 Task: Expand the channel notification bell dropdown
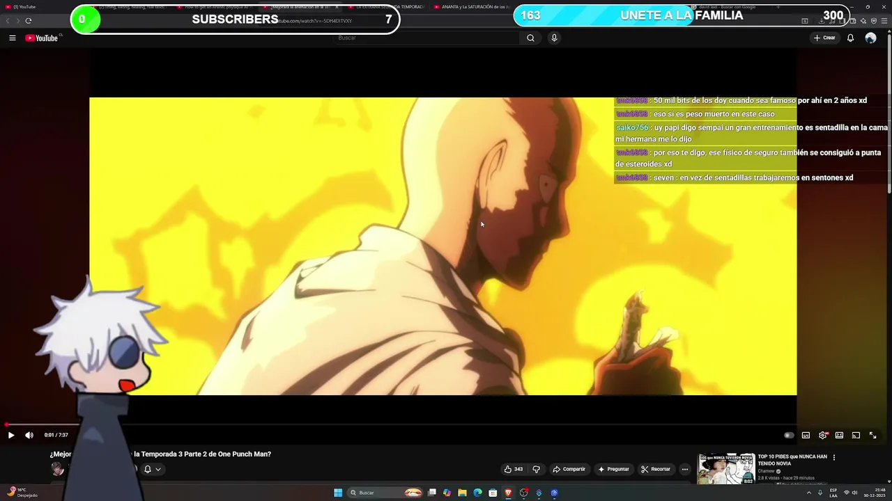153,469
